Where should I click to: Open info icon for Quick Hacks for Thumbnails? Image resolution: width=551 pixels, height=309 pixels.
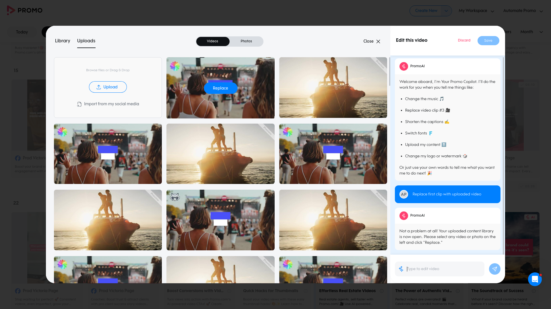point(306,291)
